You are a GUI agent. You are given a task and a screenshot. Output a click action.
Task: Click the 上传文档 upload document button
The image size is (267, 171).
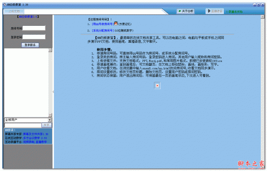[x=14, y=12]
